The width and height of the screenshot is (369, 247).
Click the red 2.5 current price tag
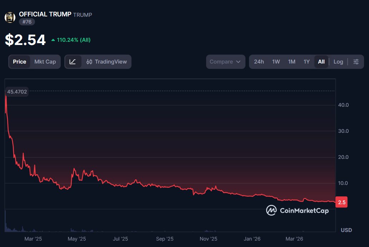[341, 202]
